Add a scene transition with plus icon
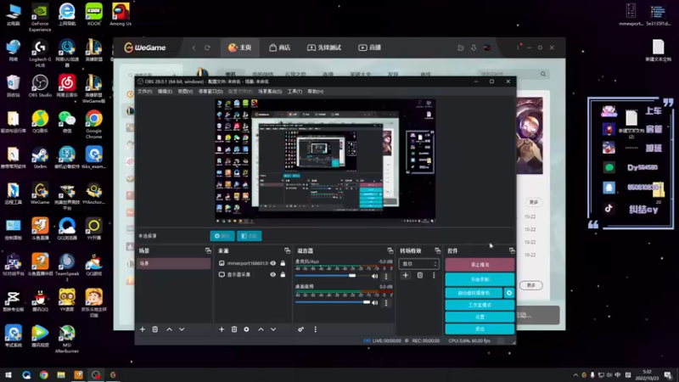Image resolution: width=679 pixels, height=382 pixels. point(406,275)
